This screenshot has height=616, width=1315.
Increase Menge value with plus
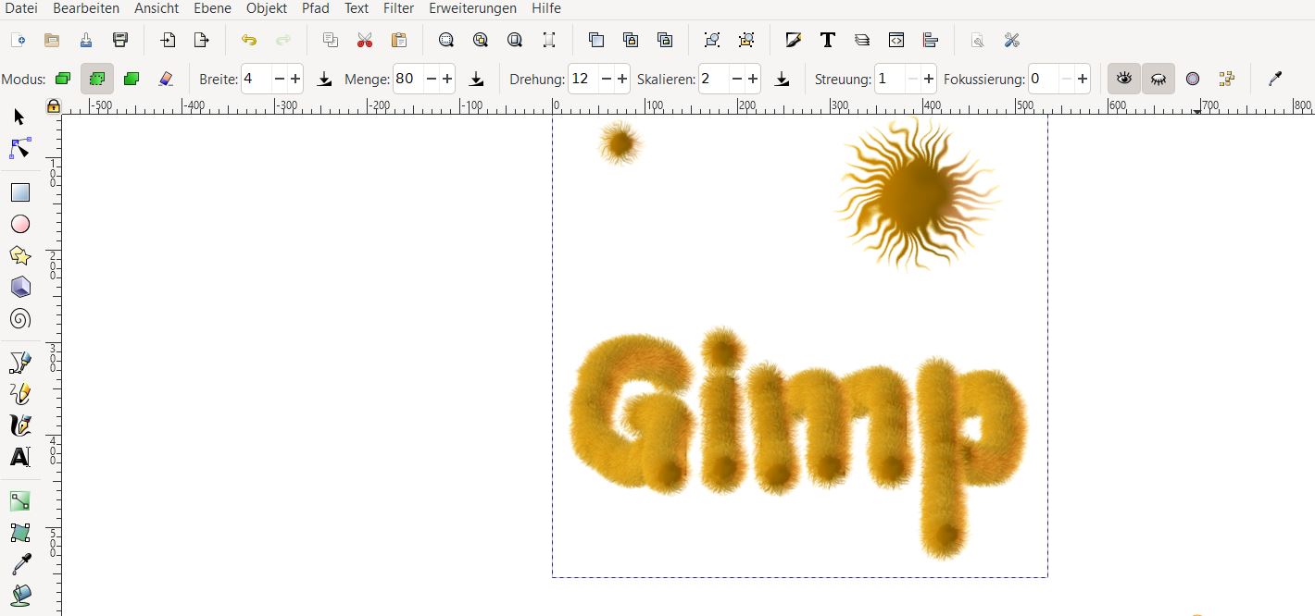point(447,80)
